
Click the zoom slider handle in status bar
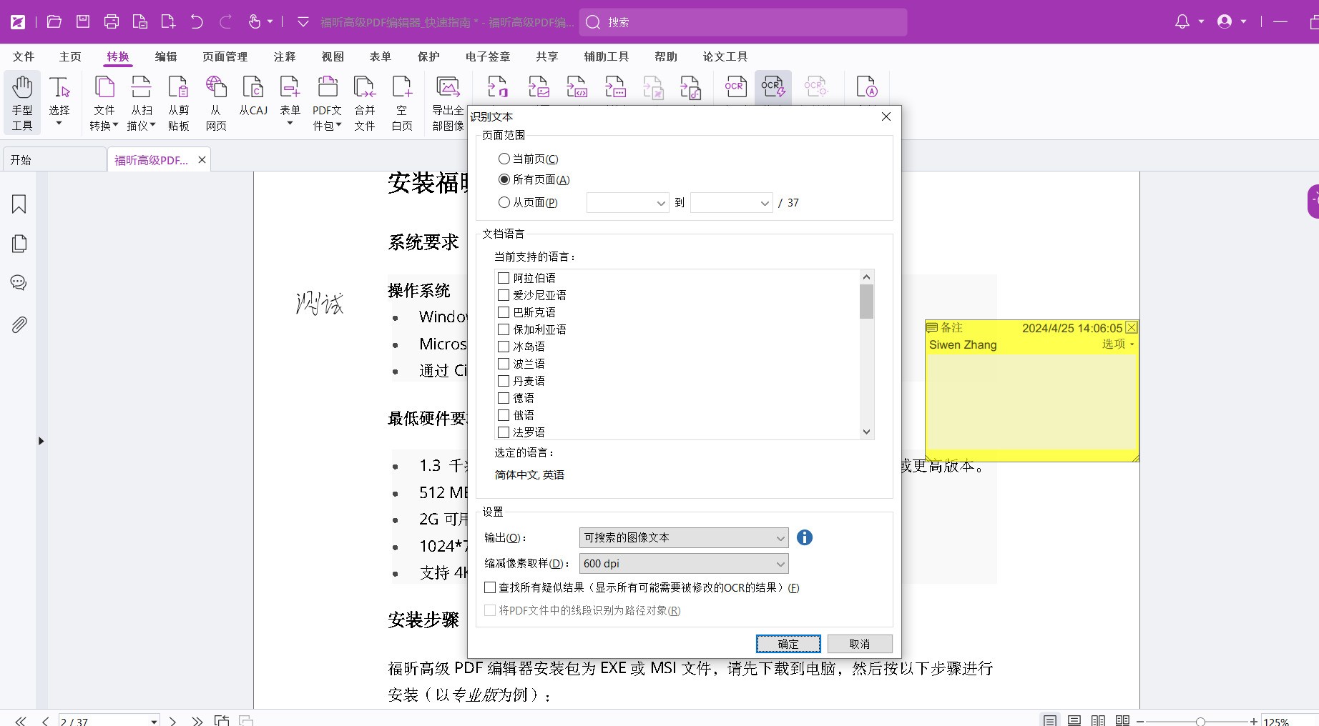pos(1200,721)
